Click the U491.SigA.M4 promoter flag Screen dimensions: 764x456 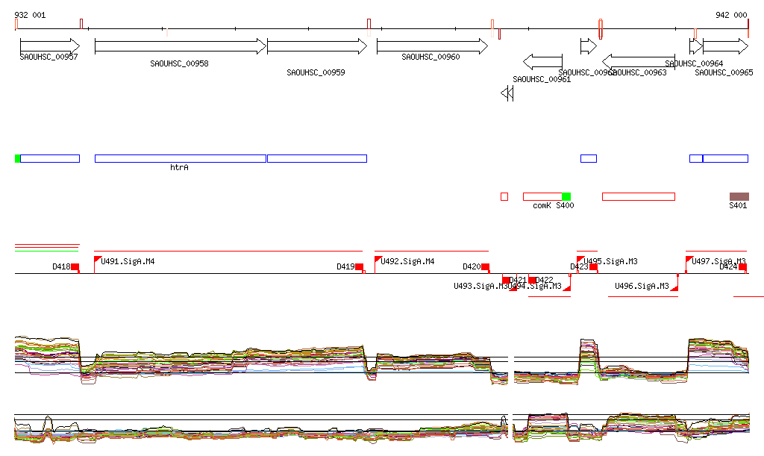pos(98,260)
